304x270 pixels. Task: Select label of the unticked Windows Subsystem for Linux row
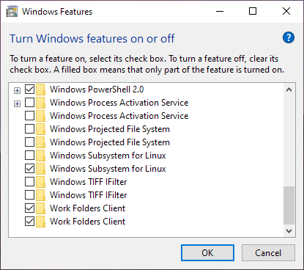pos(108,156)
